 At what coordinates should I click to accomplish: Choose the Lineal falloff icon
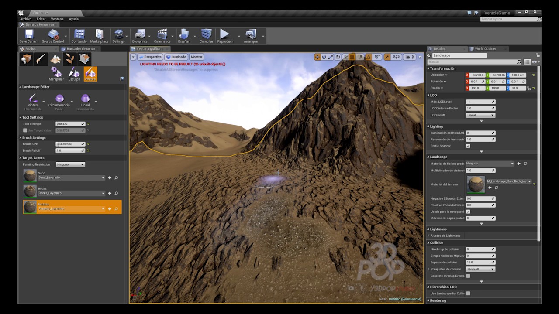85,98
